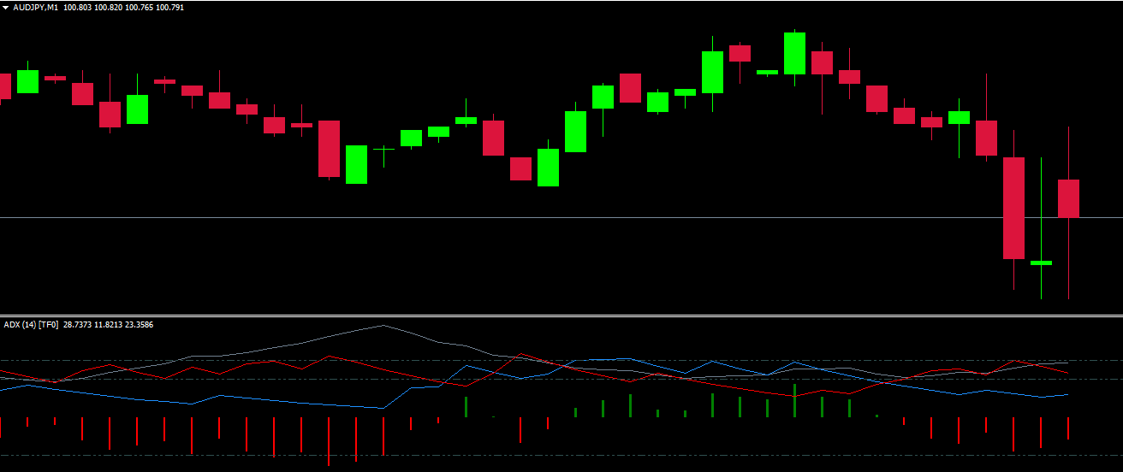Click the bottom dashed level line in ADX window
The image size is (1123, 472).
(599, 456)
